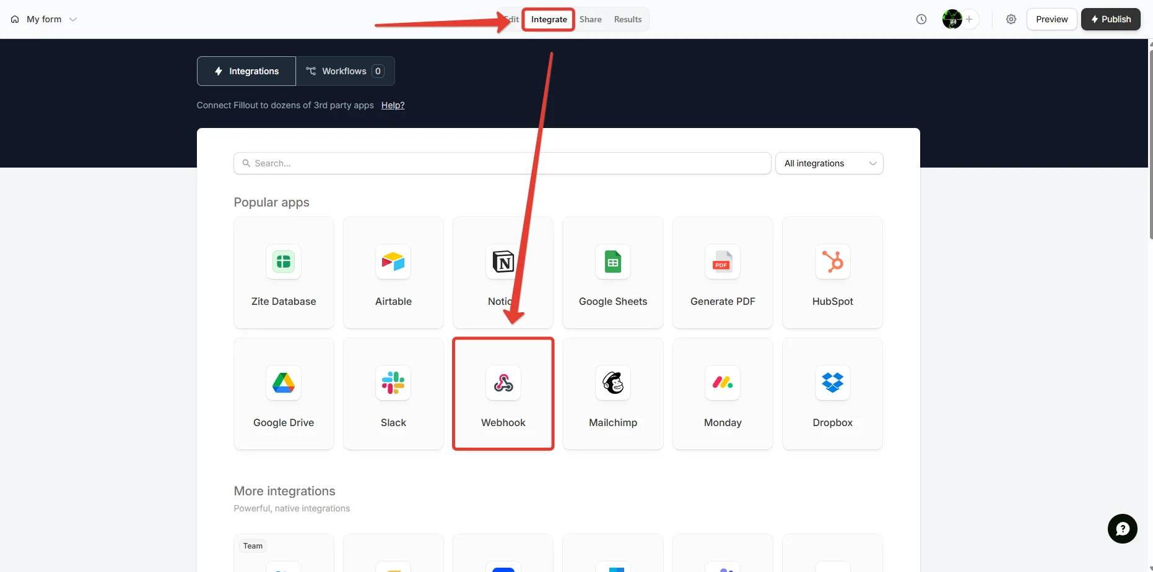1153x572 pixels.
Task: Choose the Google Drive integration
Action: (284, 393)
